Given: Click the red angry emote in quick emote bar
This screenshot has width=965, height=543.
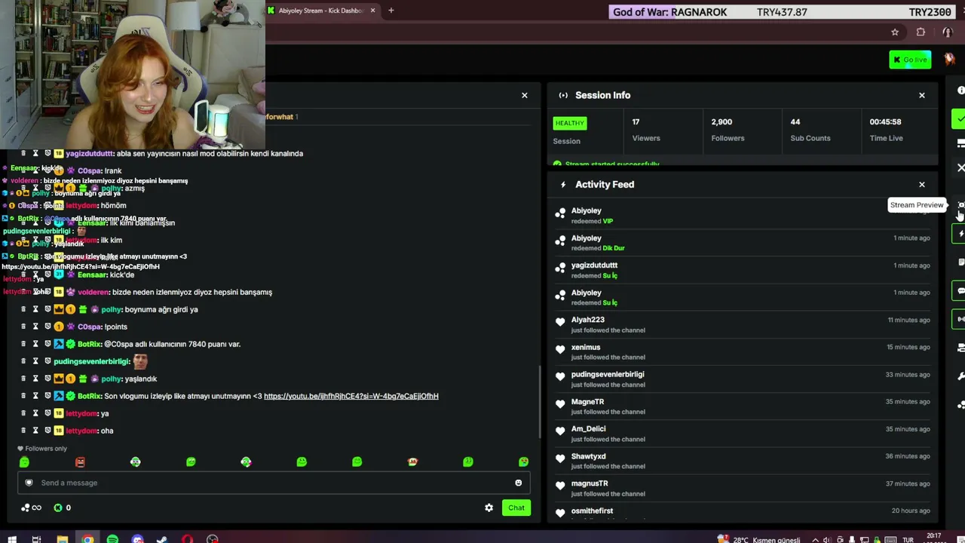Looking at the screenshot, I should pos(80,462).
